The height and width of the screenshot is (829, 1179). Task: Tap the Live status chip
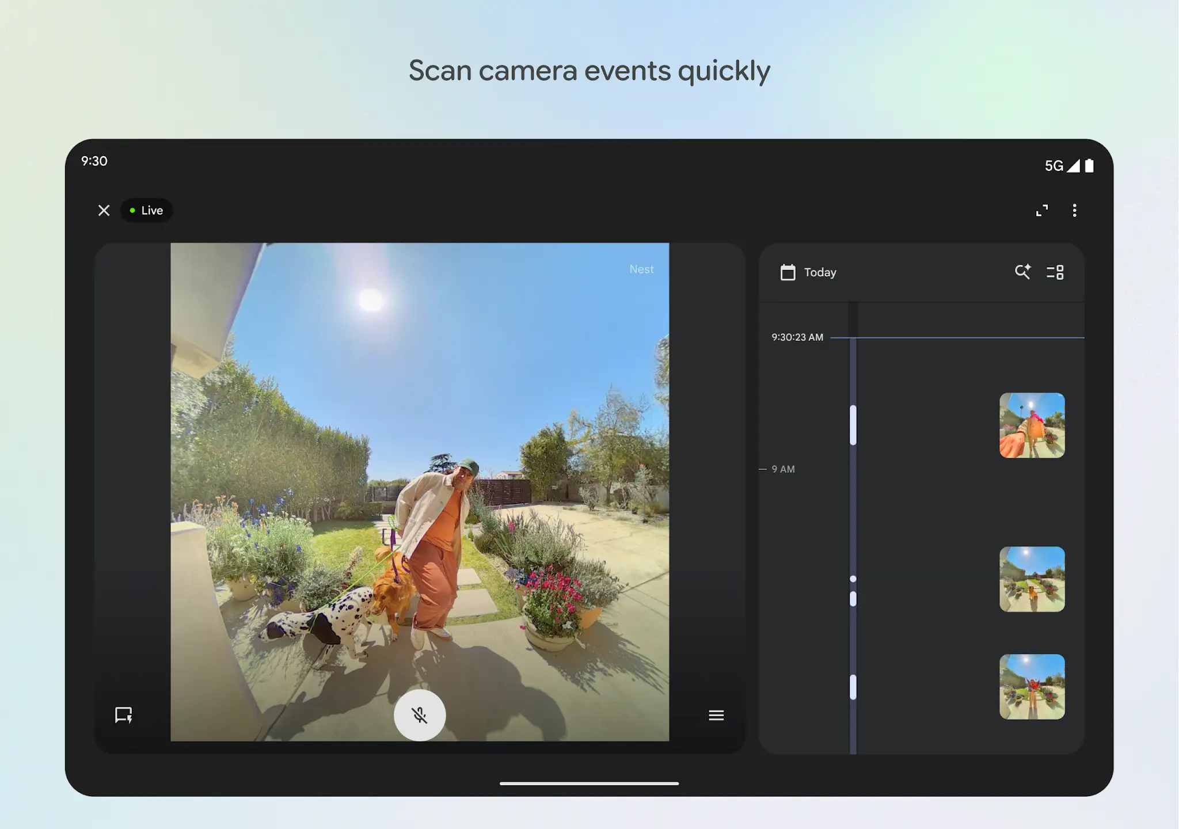click(147, 211)
